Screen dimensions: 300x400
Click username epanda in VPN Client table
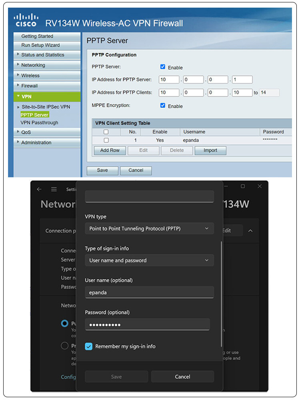tap(191, 140)
